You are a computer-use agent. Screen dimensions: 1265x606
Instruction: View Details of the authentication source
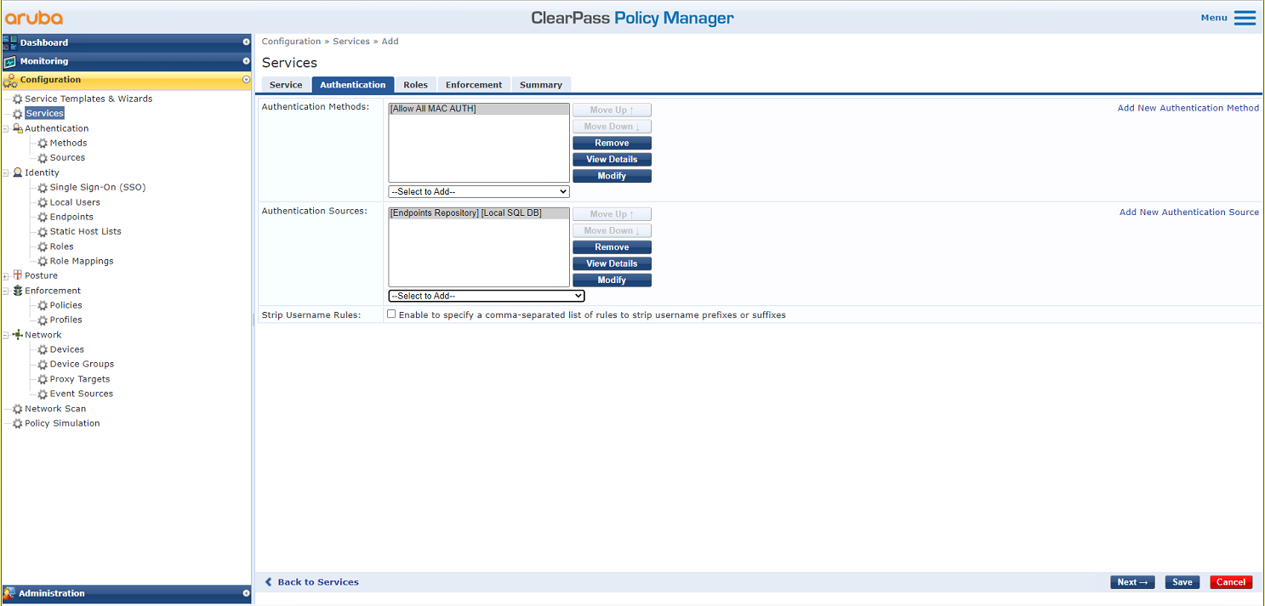pyautogui.click(x=612, y=263)
